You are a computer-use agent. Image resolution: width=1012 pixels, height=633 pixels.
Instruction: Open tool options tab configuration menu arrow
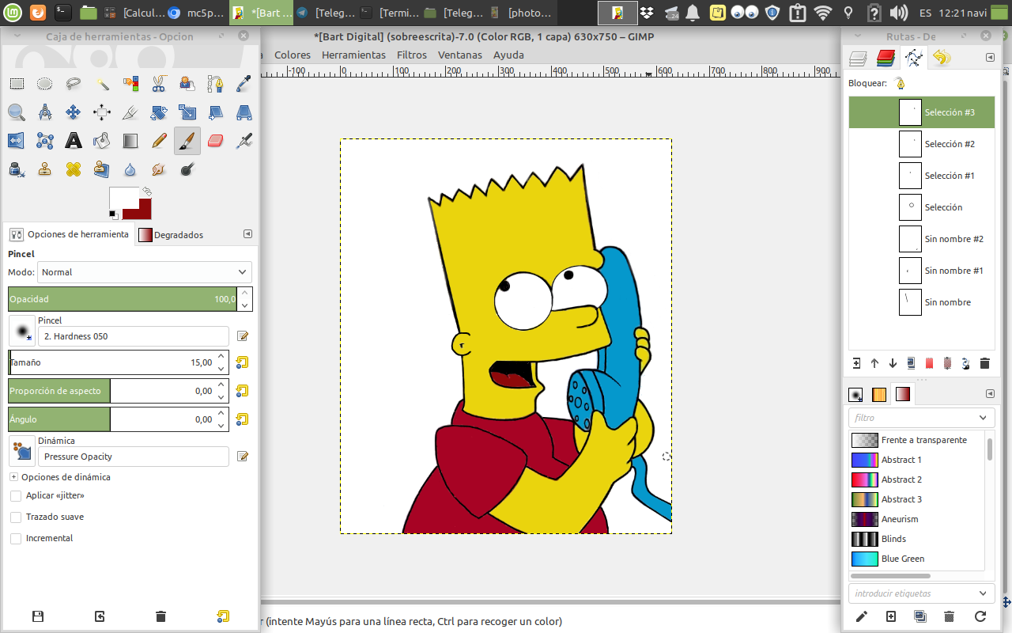pos(247,234)
